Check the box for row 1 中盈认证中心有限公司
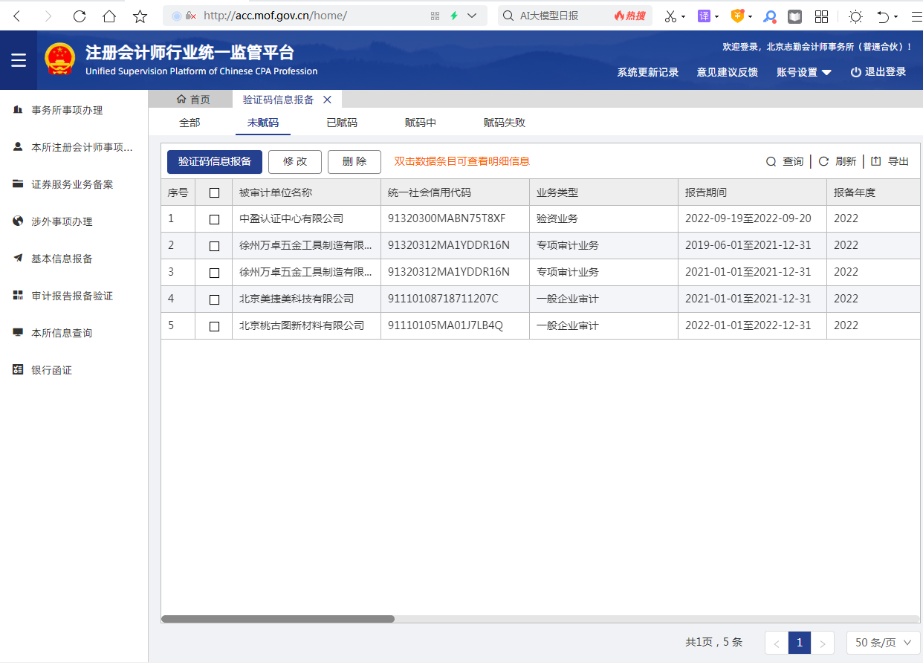Viewport: 923px width, 665px height. pos(214,219)
